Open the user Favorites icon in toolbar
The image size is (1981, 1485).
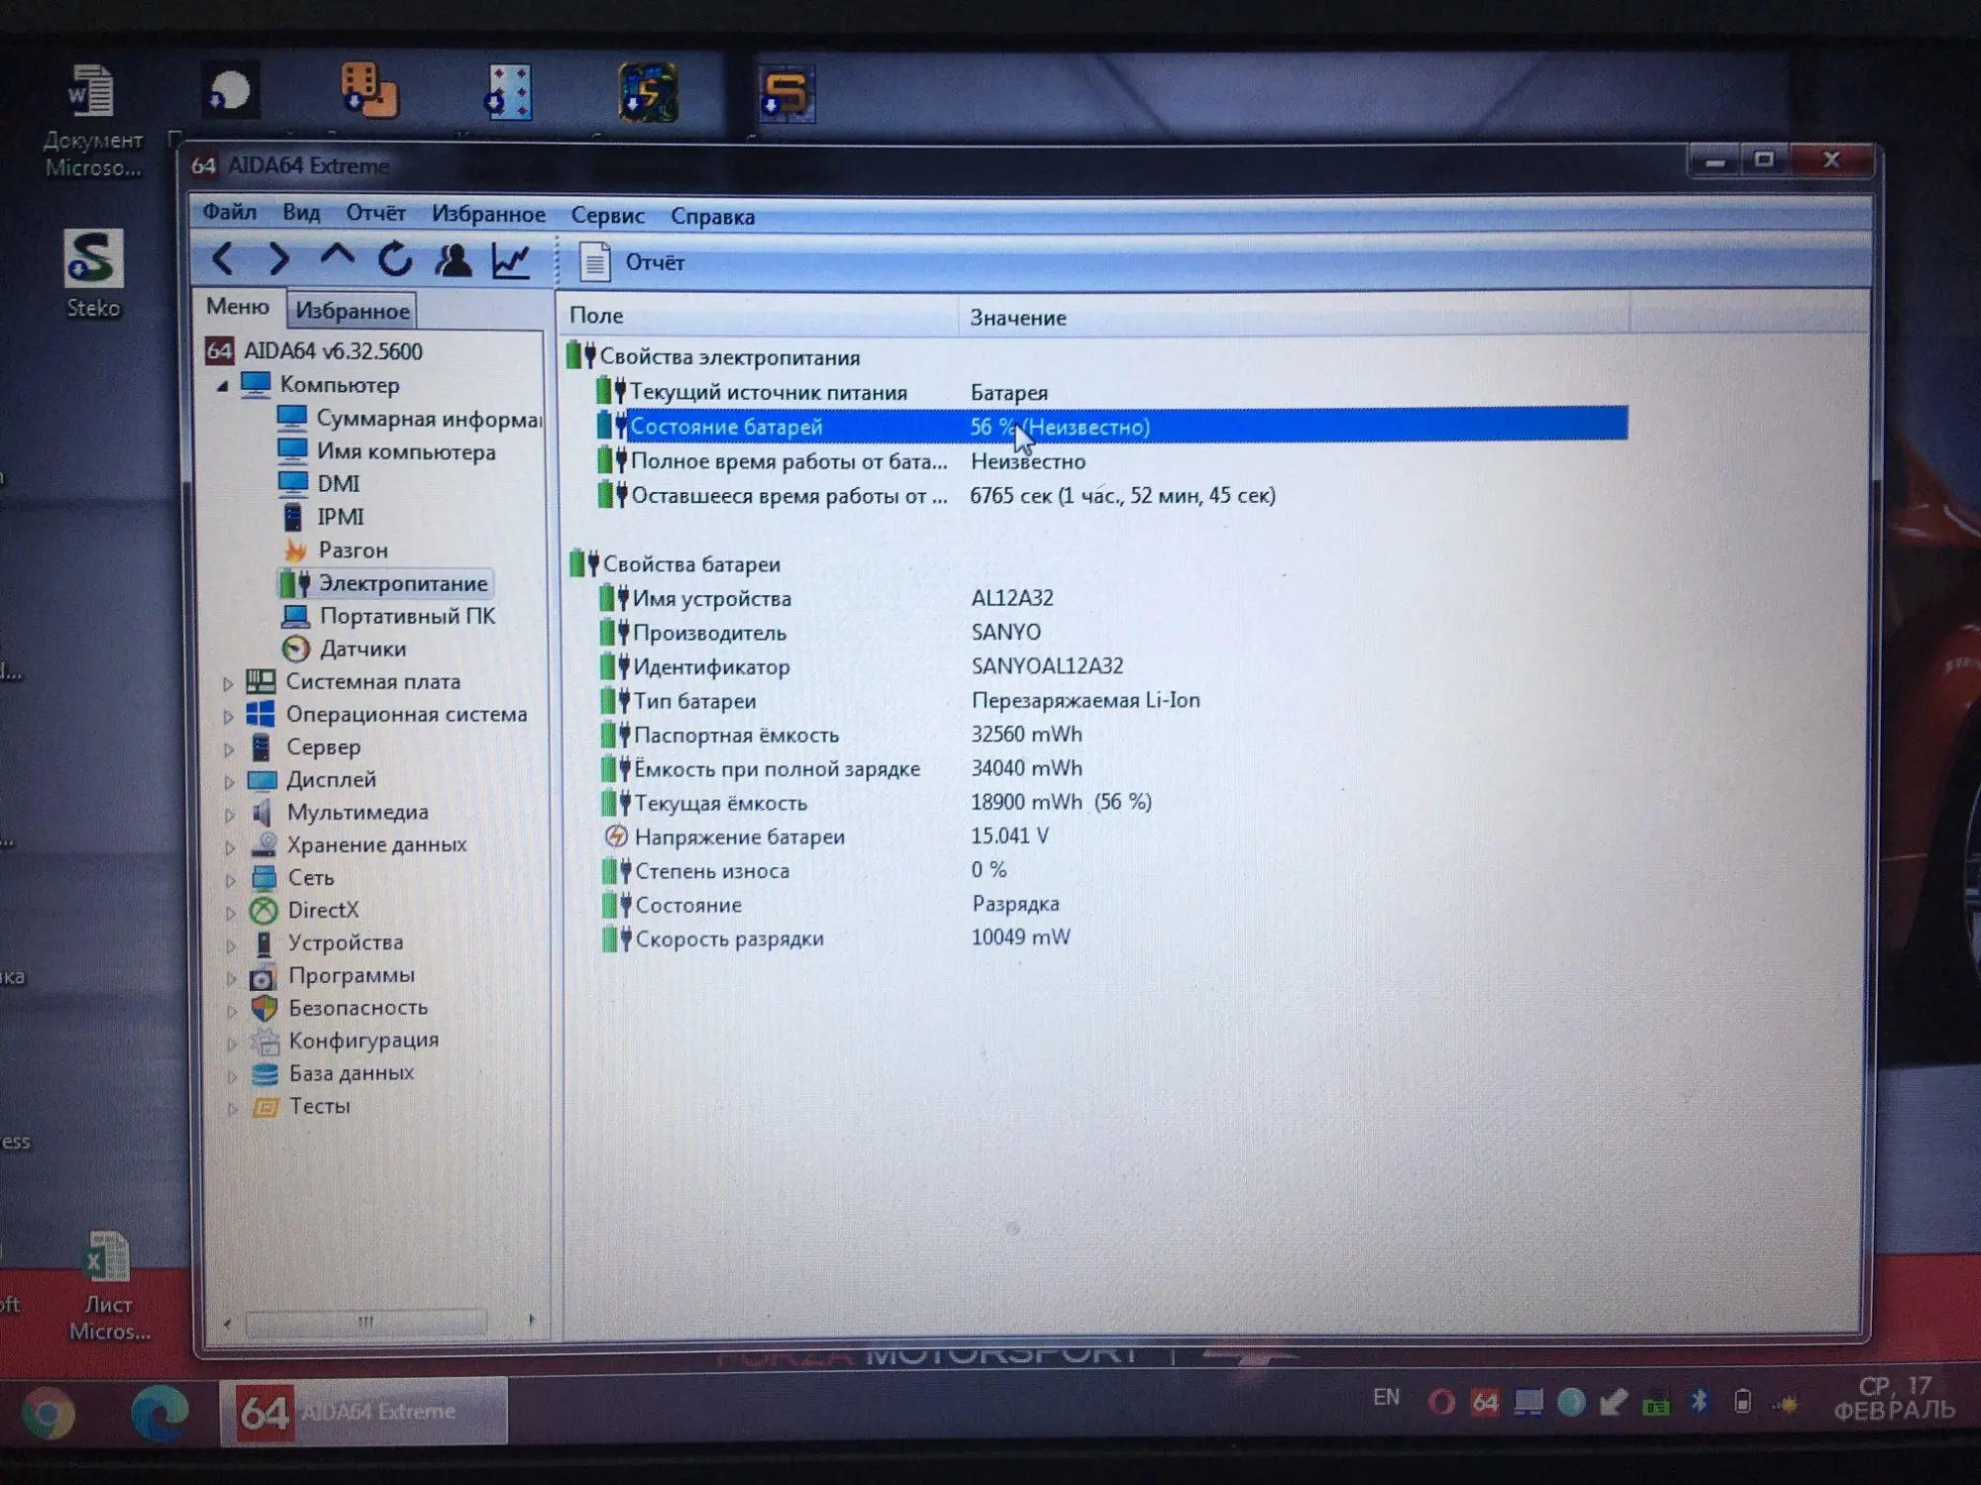(453, 260)
